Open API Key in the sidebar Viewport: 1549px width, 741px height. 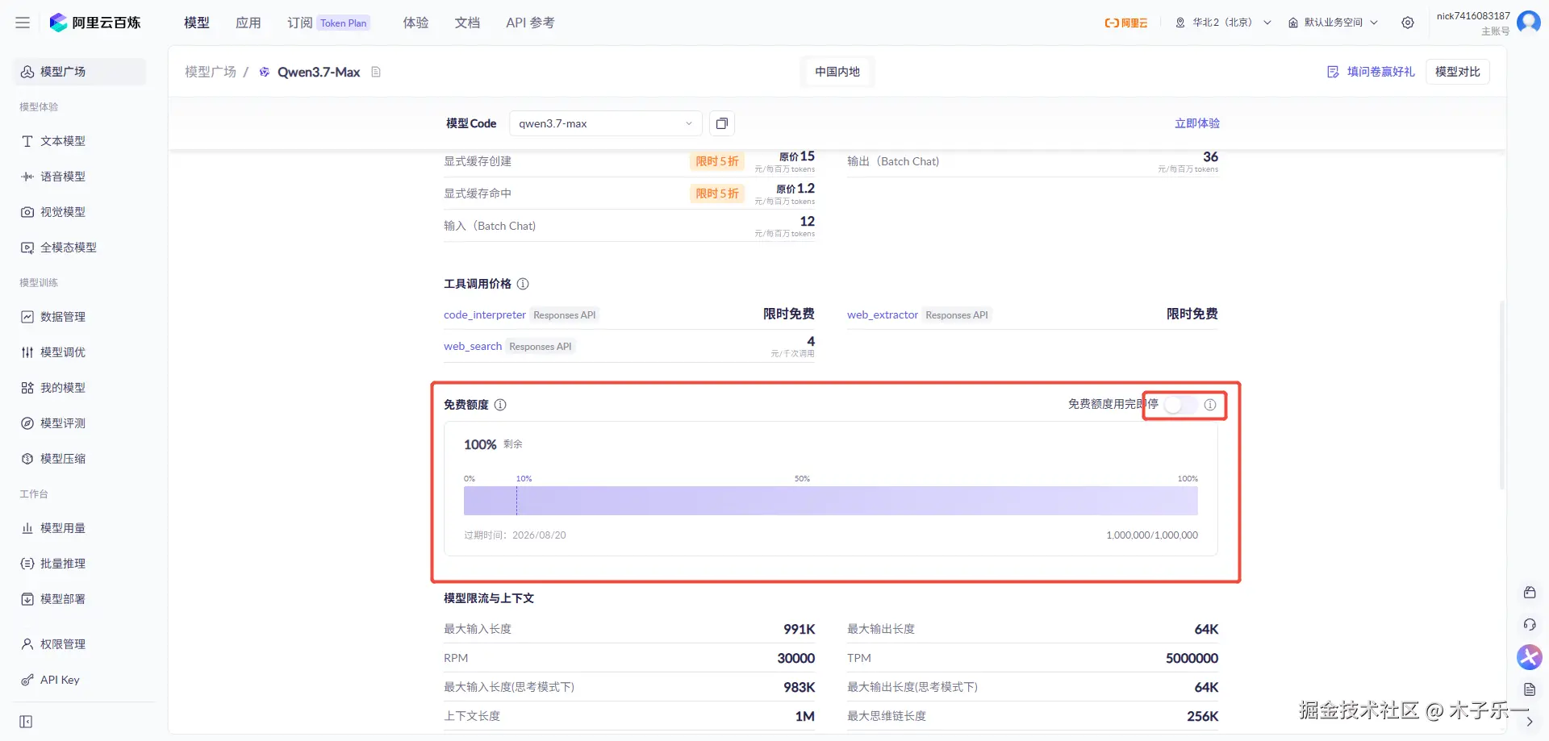pos(80,680)
